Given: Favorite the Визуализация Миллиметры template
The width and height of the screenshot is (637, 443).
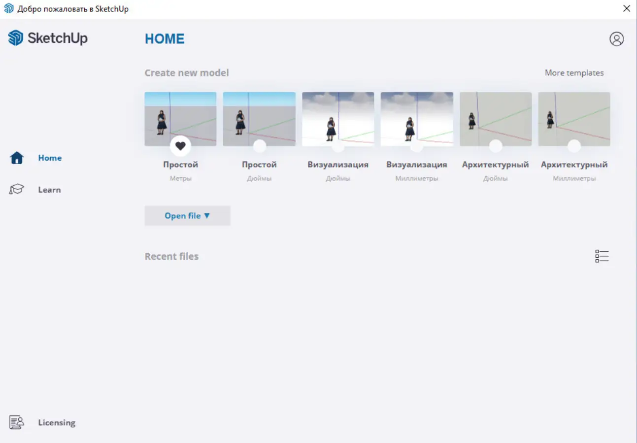Looking at the screenshot, I should tap(417, 146).
